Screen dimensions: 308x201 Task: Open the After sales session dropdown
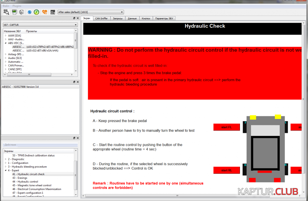coord(91,12)
